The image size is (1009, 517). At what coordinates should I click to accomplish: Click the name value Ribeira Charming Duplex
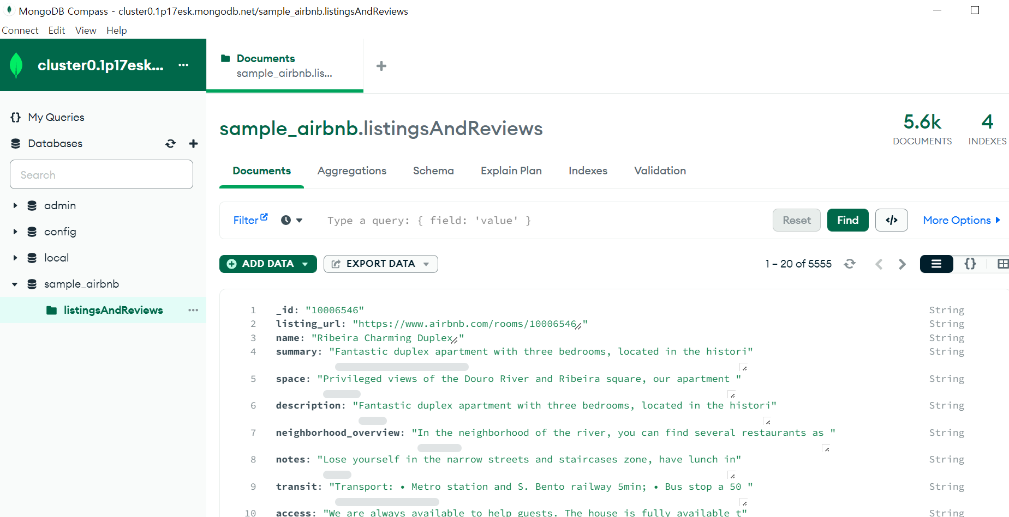point(387,338)
